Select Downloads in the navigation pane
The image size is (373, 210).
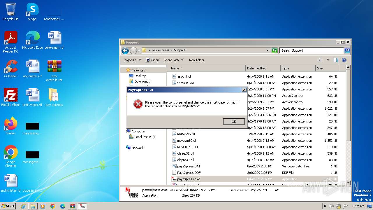click(142, 81)
